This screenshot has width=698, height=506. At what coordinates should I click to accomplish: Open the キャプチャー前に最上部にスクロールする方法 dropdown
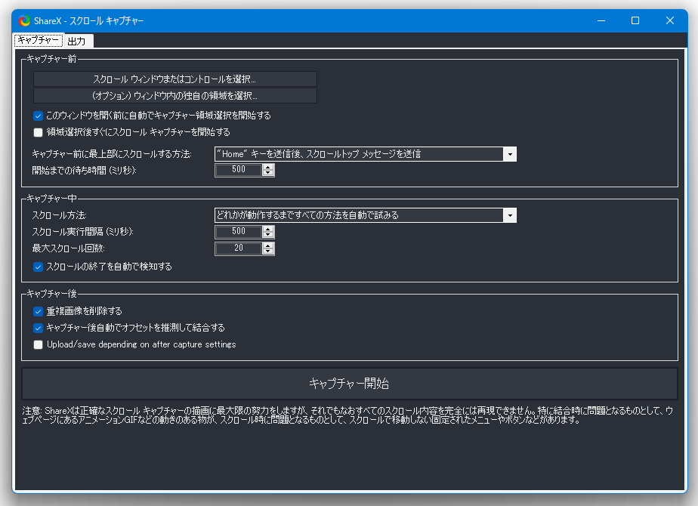coord(366,154)
